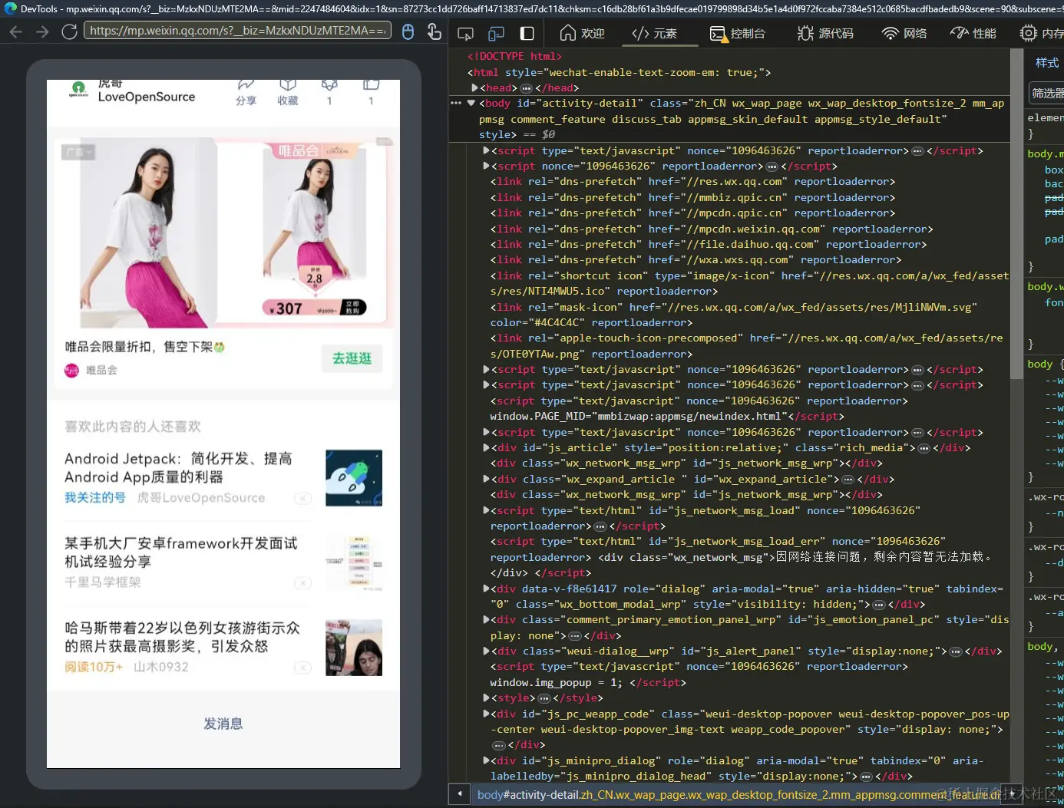Click the breadcrumb left scroll arrow
Screen dimensions: 1064x808
coord(460,794)
